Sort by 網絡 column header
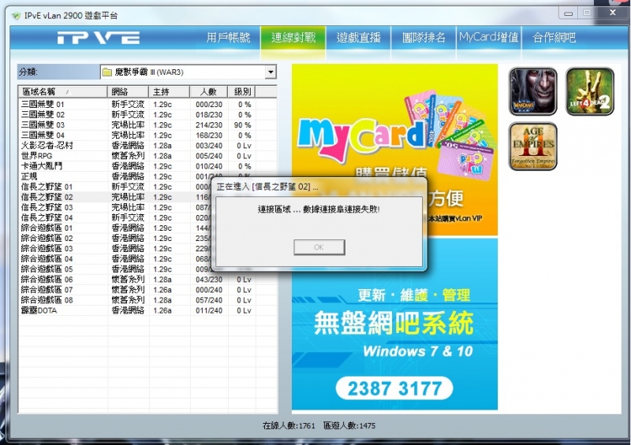This screenshot has height=445, width=631. pyautogui.click(x=128, y=91)
